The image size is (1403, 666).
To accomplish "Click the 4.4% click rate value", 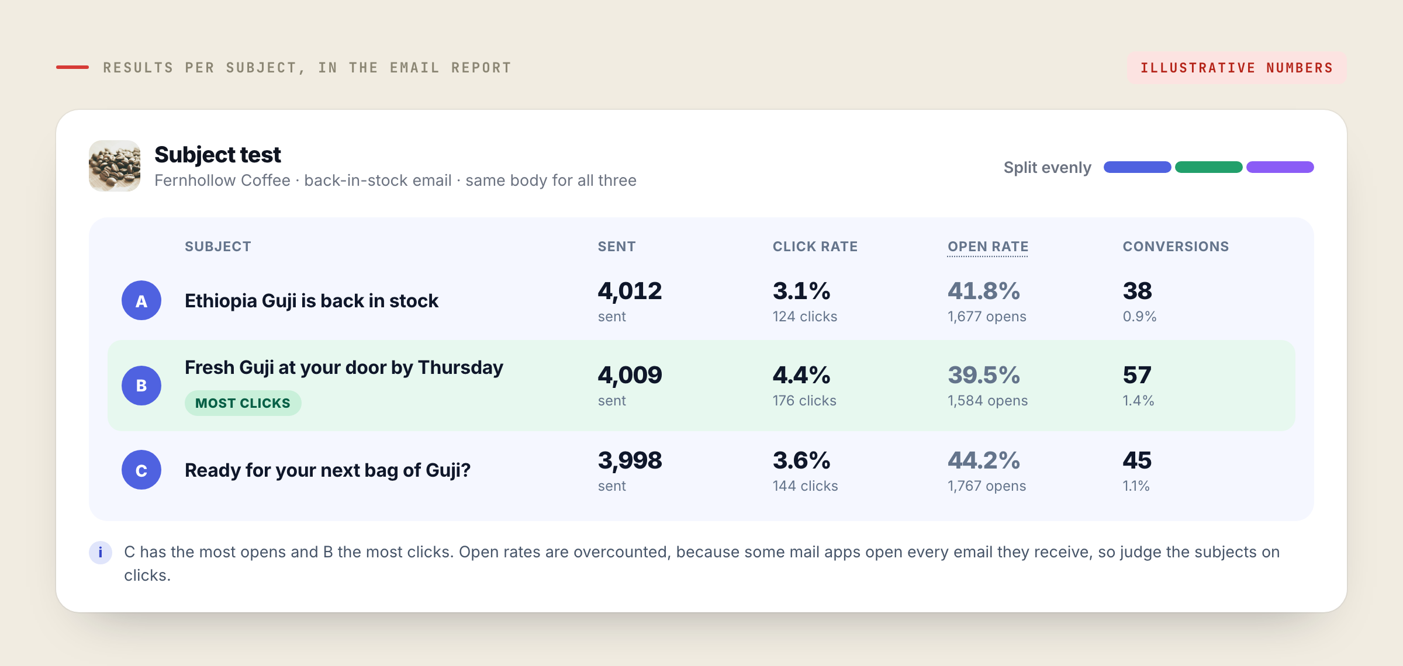I will pos(801,375).
